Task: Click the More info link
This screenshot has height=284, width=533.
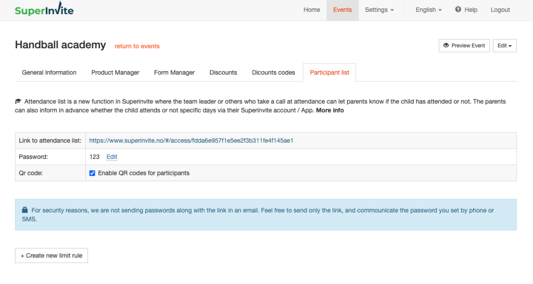Action: click(330, 111)
